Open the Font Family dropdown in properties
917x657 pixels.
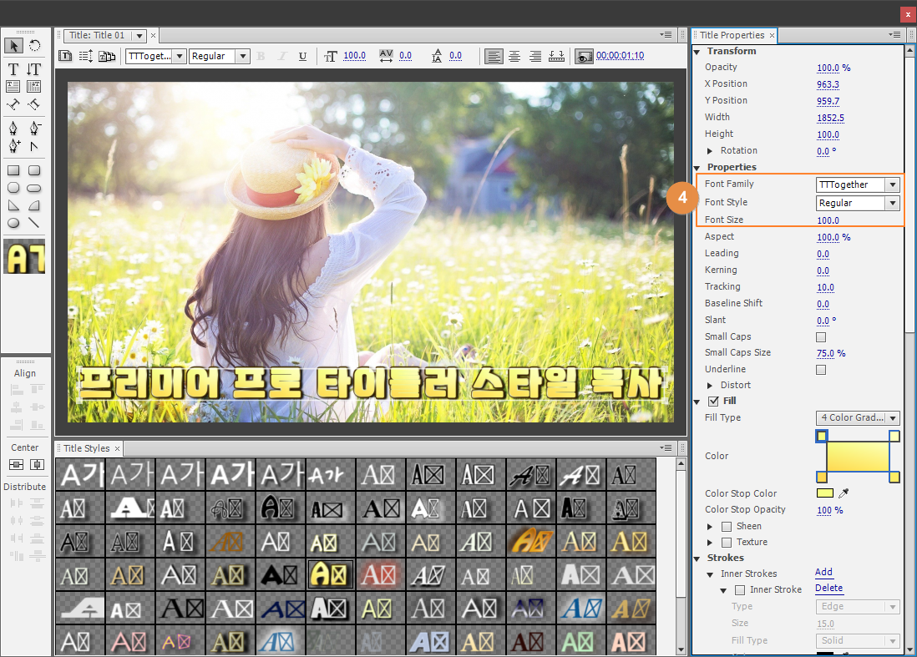[858, 184]
